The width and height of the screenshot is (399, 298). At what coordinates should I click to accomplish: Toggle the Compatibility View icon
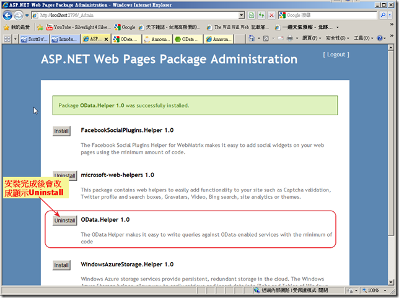pos(252,15)
